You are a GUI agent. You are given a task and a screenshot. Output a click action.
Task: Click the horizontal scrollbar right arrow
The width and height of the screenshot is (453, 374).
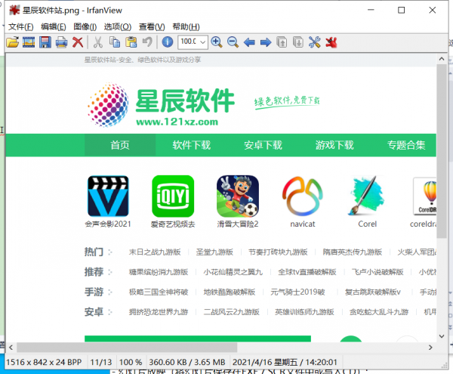coord(430,347)
